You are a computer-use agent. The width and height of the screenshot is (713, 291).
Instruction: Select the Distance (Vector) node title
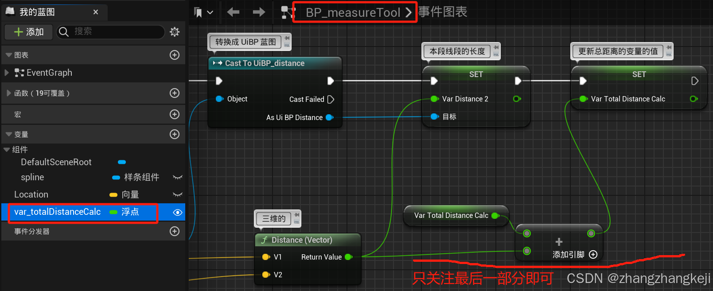[302, 240]
